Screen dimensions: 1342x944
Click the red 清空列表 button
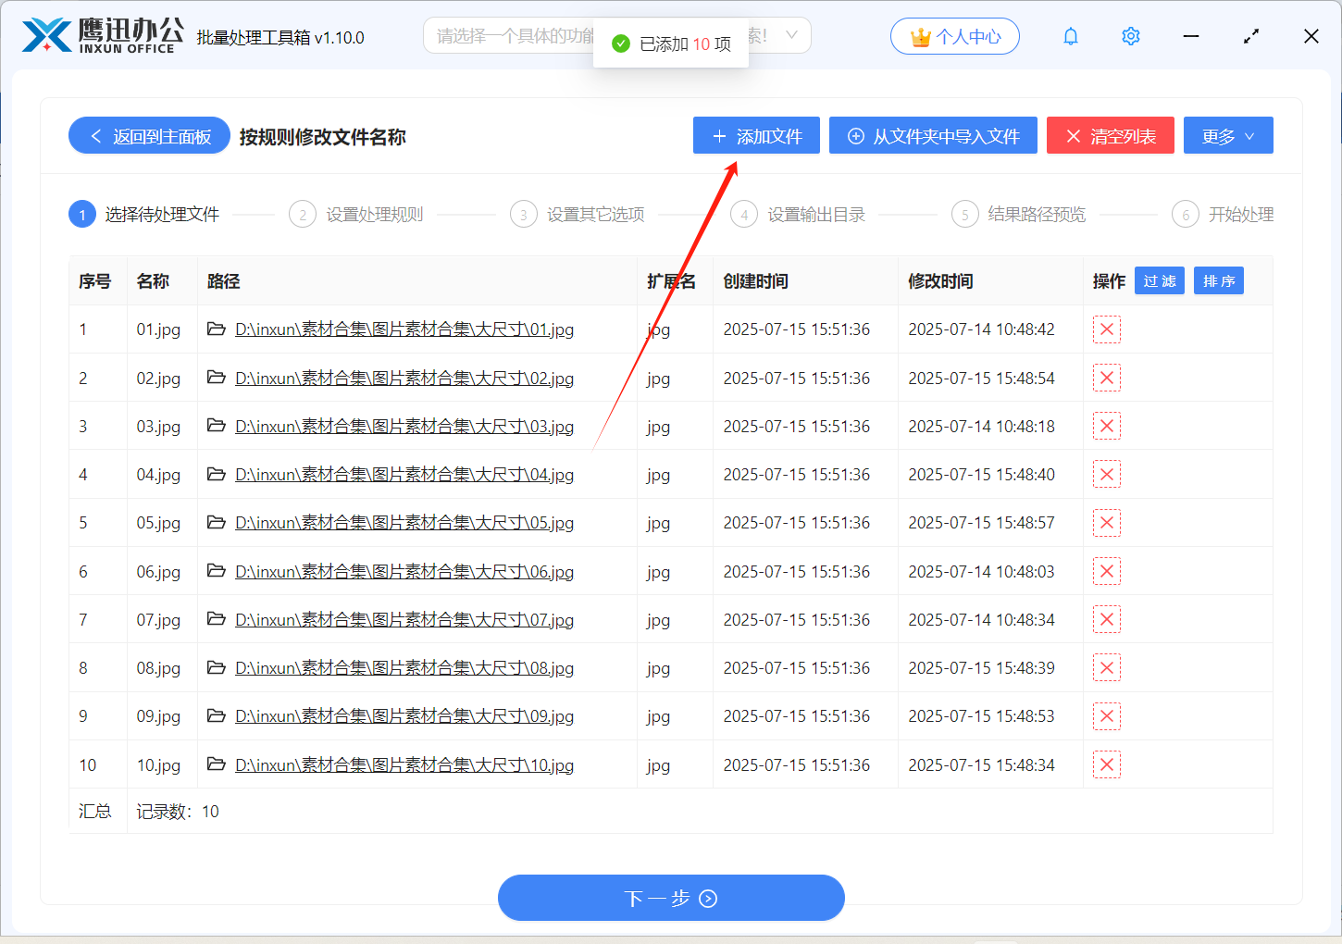[x=1111, y=135]
